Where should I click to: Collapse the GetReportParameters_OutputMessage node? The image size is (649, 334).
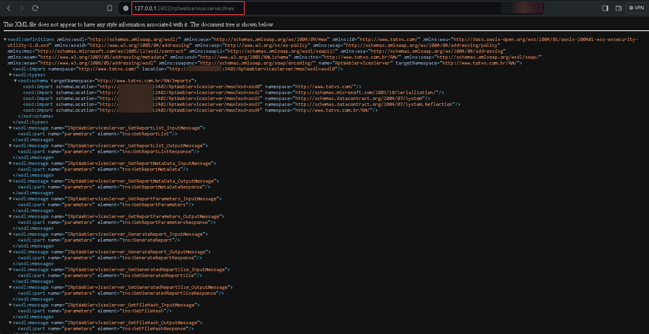10,216
